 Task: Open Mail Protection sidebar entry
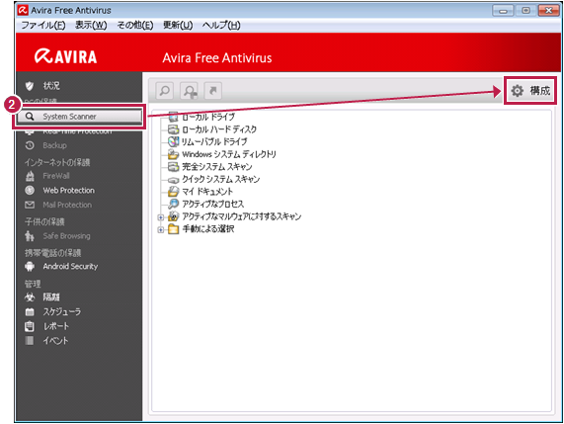[x=67, y=205]
